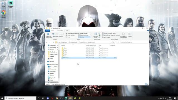Choose Ícones médios layout
The width and height of the screenshot is (178, 100).
tap(70, 35)
